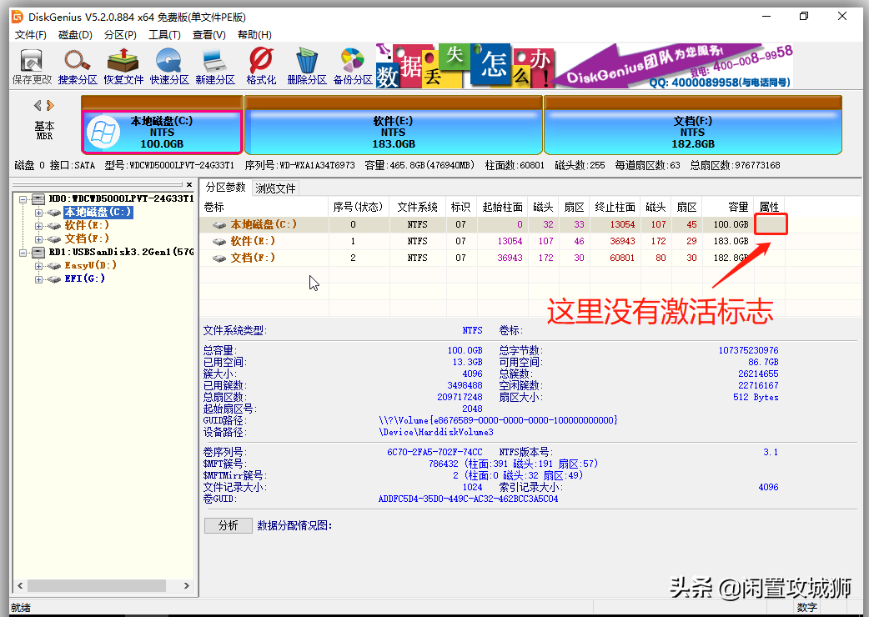Select the HD0:WDCWD5000LPVT disk in tree
The height and width of the screenshot is (617, 869).
121,198
